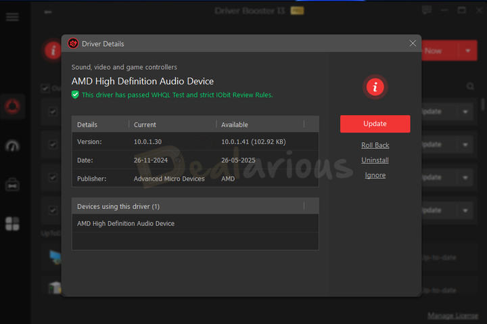Click the Roll Back link
The height and width of the screenshot is (324, 487).
click(375, 145)
